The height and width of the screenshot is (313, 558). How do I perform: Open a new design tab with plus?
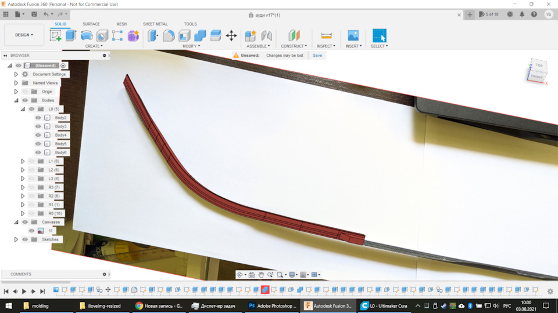(470, 14)
